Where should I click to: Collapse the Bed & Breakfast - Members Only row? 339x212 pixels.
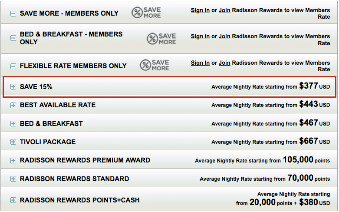13,38
